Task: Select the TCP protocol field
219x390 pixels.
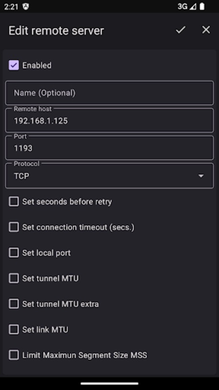Action: point(109,176)
